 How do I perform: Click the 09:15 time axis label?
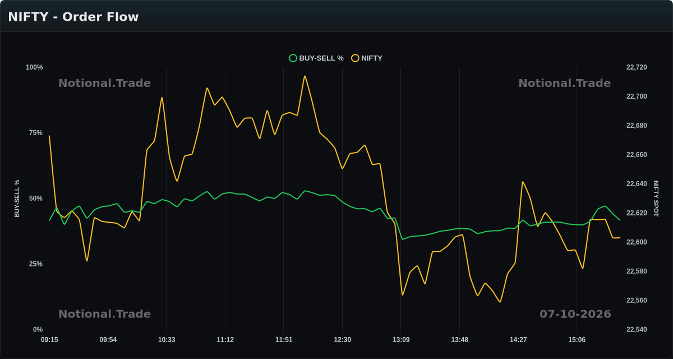pyautogui.click(x=49, y=340)
